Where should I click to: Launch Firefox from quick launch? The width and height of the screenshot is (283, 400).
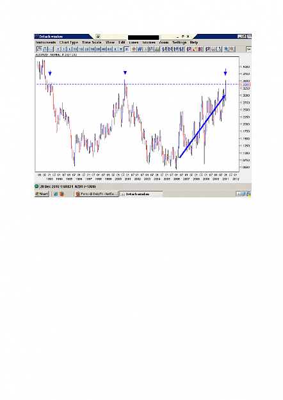tap(61, 194)
